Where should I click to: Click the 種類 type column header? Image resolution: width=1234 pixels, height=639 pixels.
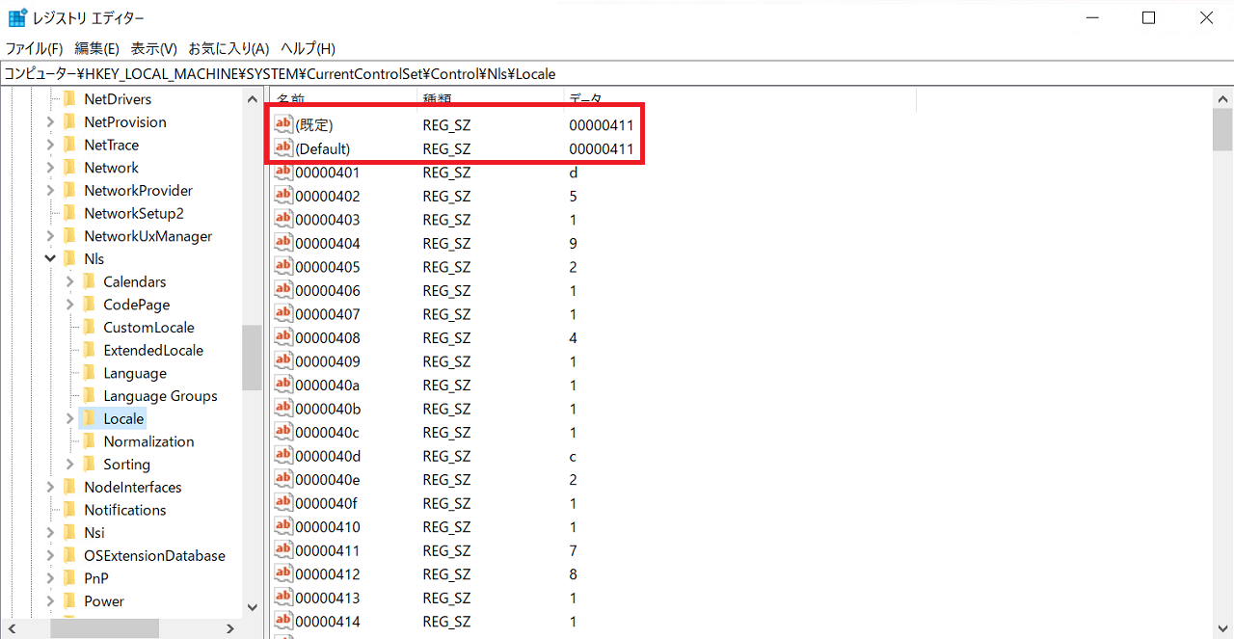[x=437, y=98]
